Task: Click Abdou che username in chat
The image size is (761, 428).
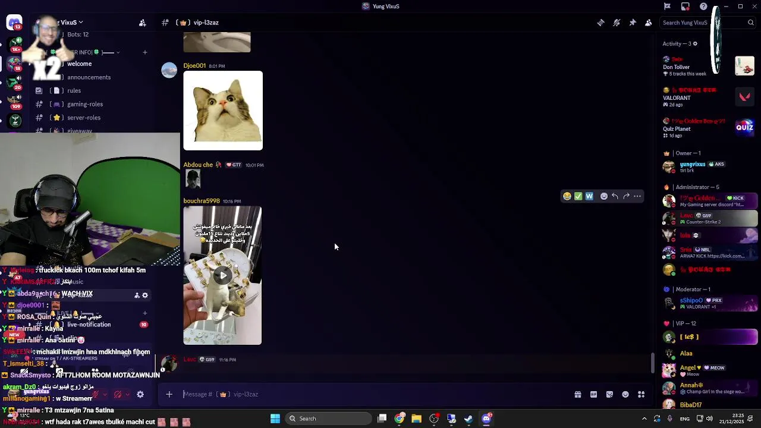Action: 198,165
